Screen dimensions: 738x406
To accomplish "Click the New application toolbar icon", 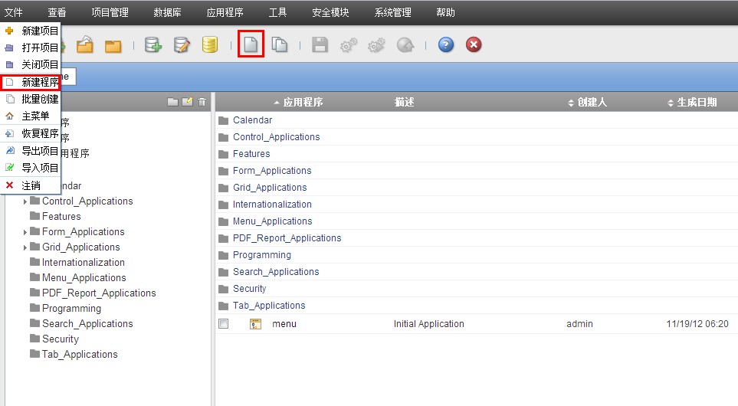I will [x=251, y=44].
